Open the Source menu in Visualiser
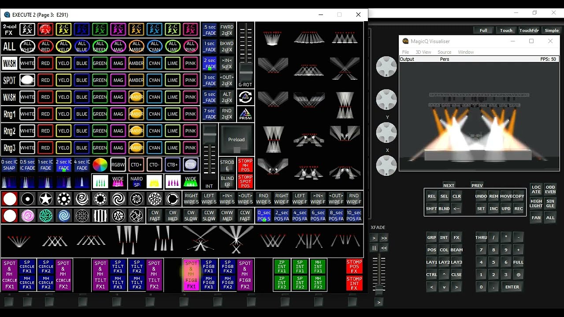 tap(444, 52)
